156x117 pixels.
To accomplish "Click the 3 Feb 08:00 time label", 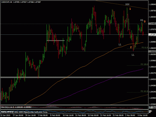I will 43,115.
